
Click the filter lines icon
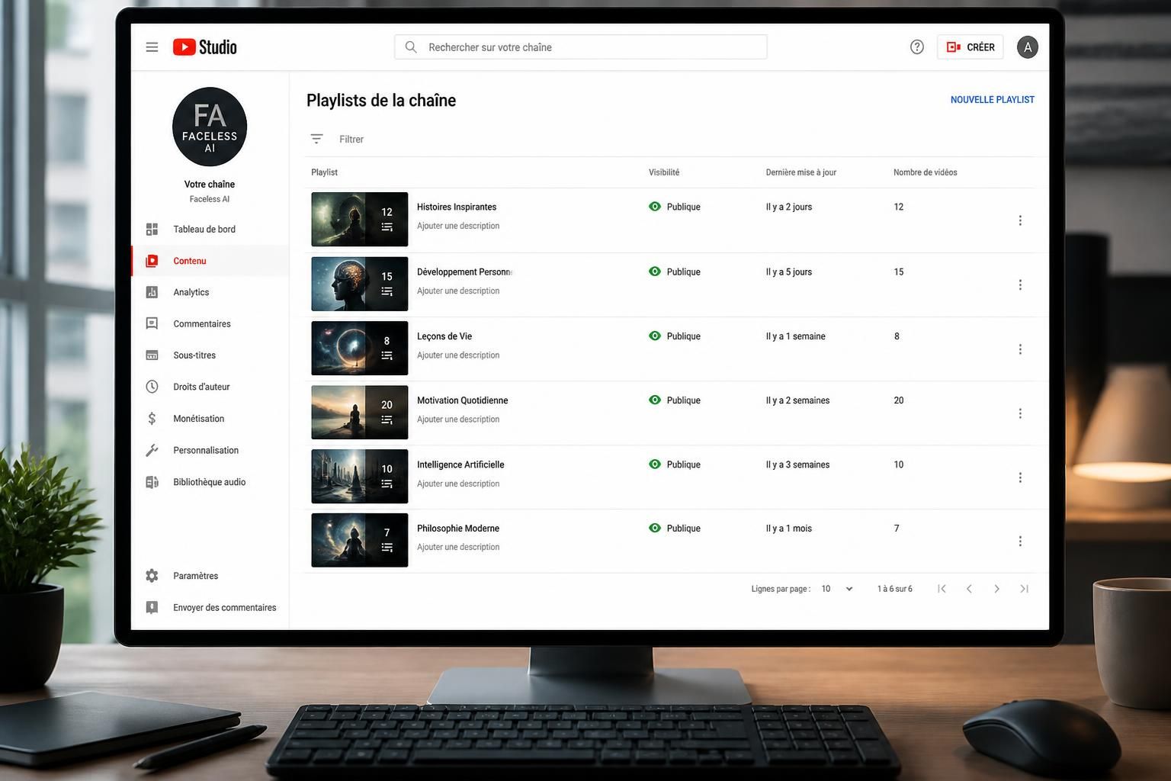point(316,139)
